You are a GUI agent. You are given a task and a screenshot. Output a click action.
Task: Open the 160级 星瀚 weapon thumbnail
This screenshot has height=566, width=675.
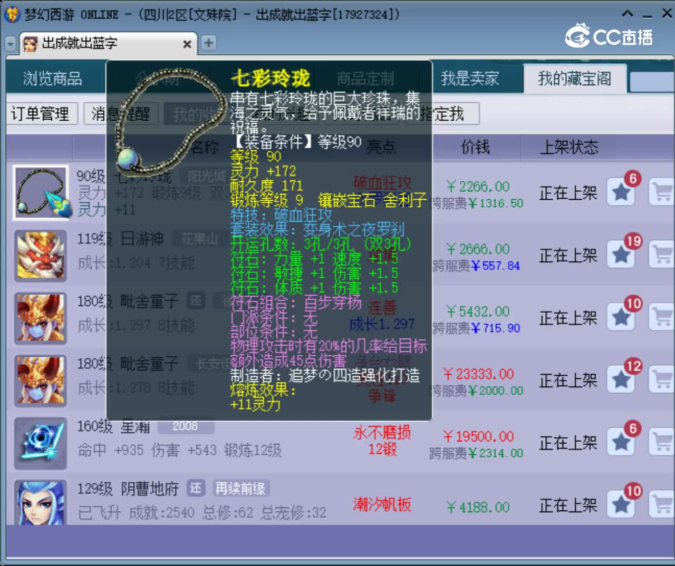[x=41, y=443]
